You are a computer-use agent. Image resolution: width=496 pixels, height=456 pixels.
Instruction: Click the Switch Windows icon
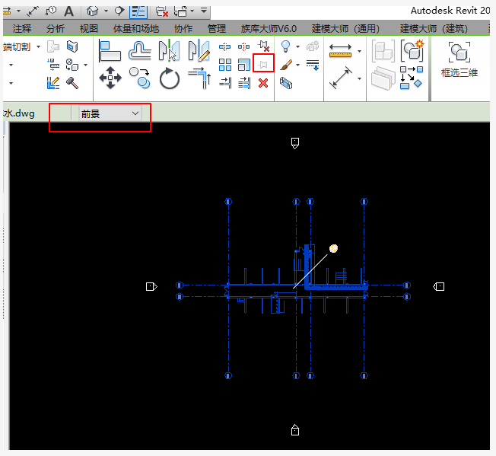pos(180,11)
